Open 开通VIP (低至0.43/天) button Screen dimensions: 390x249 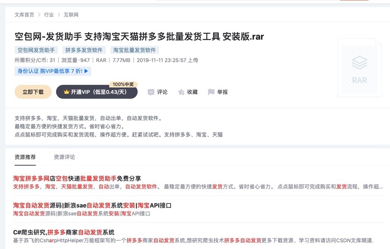click(x=97, y=92)
